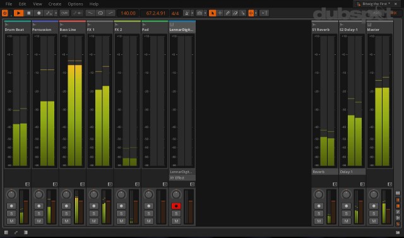Open the Help menu

(x=94, y=4)
